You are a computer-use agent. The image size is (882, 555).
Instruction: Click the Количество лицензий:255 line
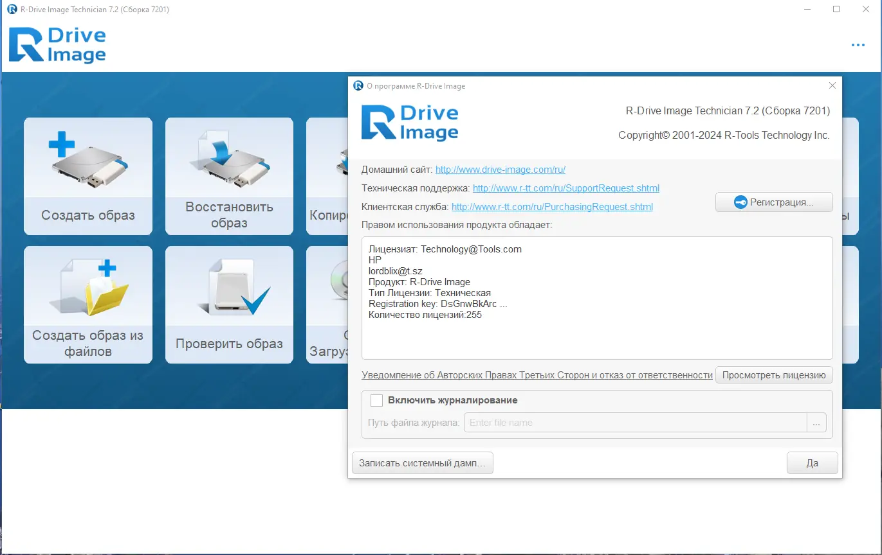pyautogui.click(x=425, y=315)
